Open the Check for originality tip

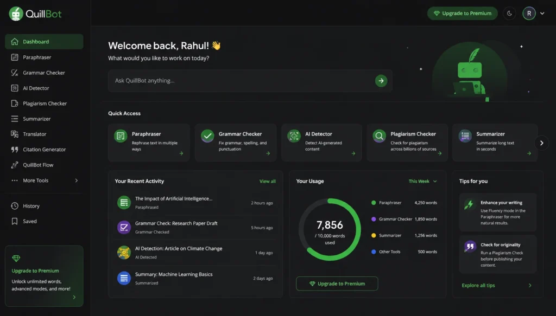tap(498, 254)
